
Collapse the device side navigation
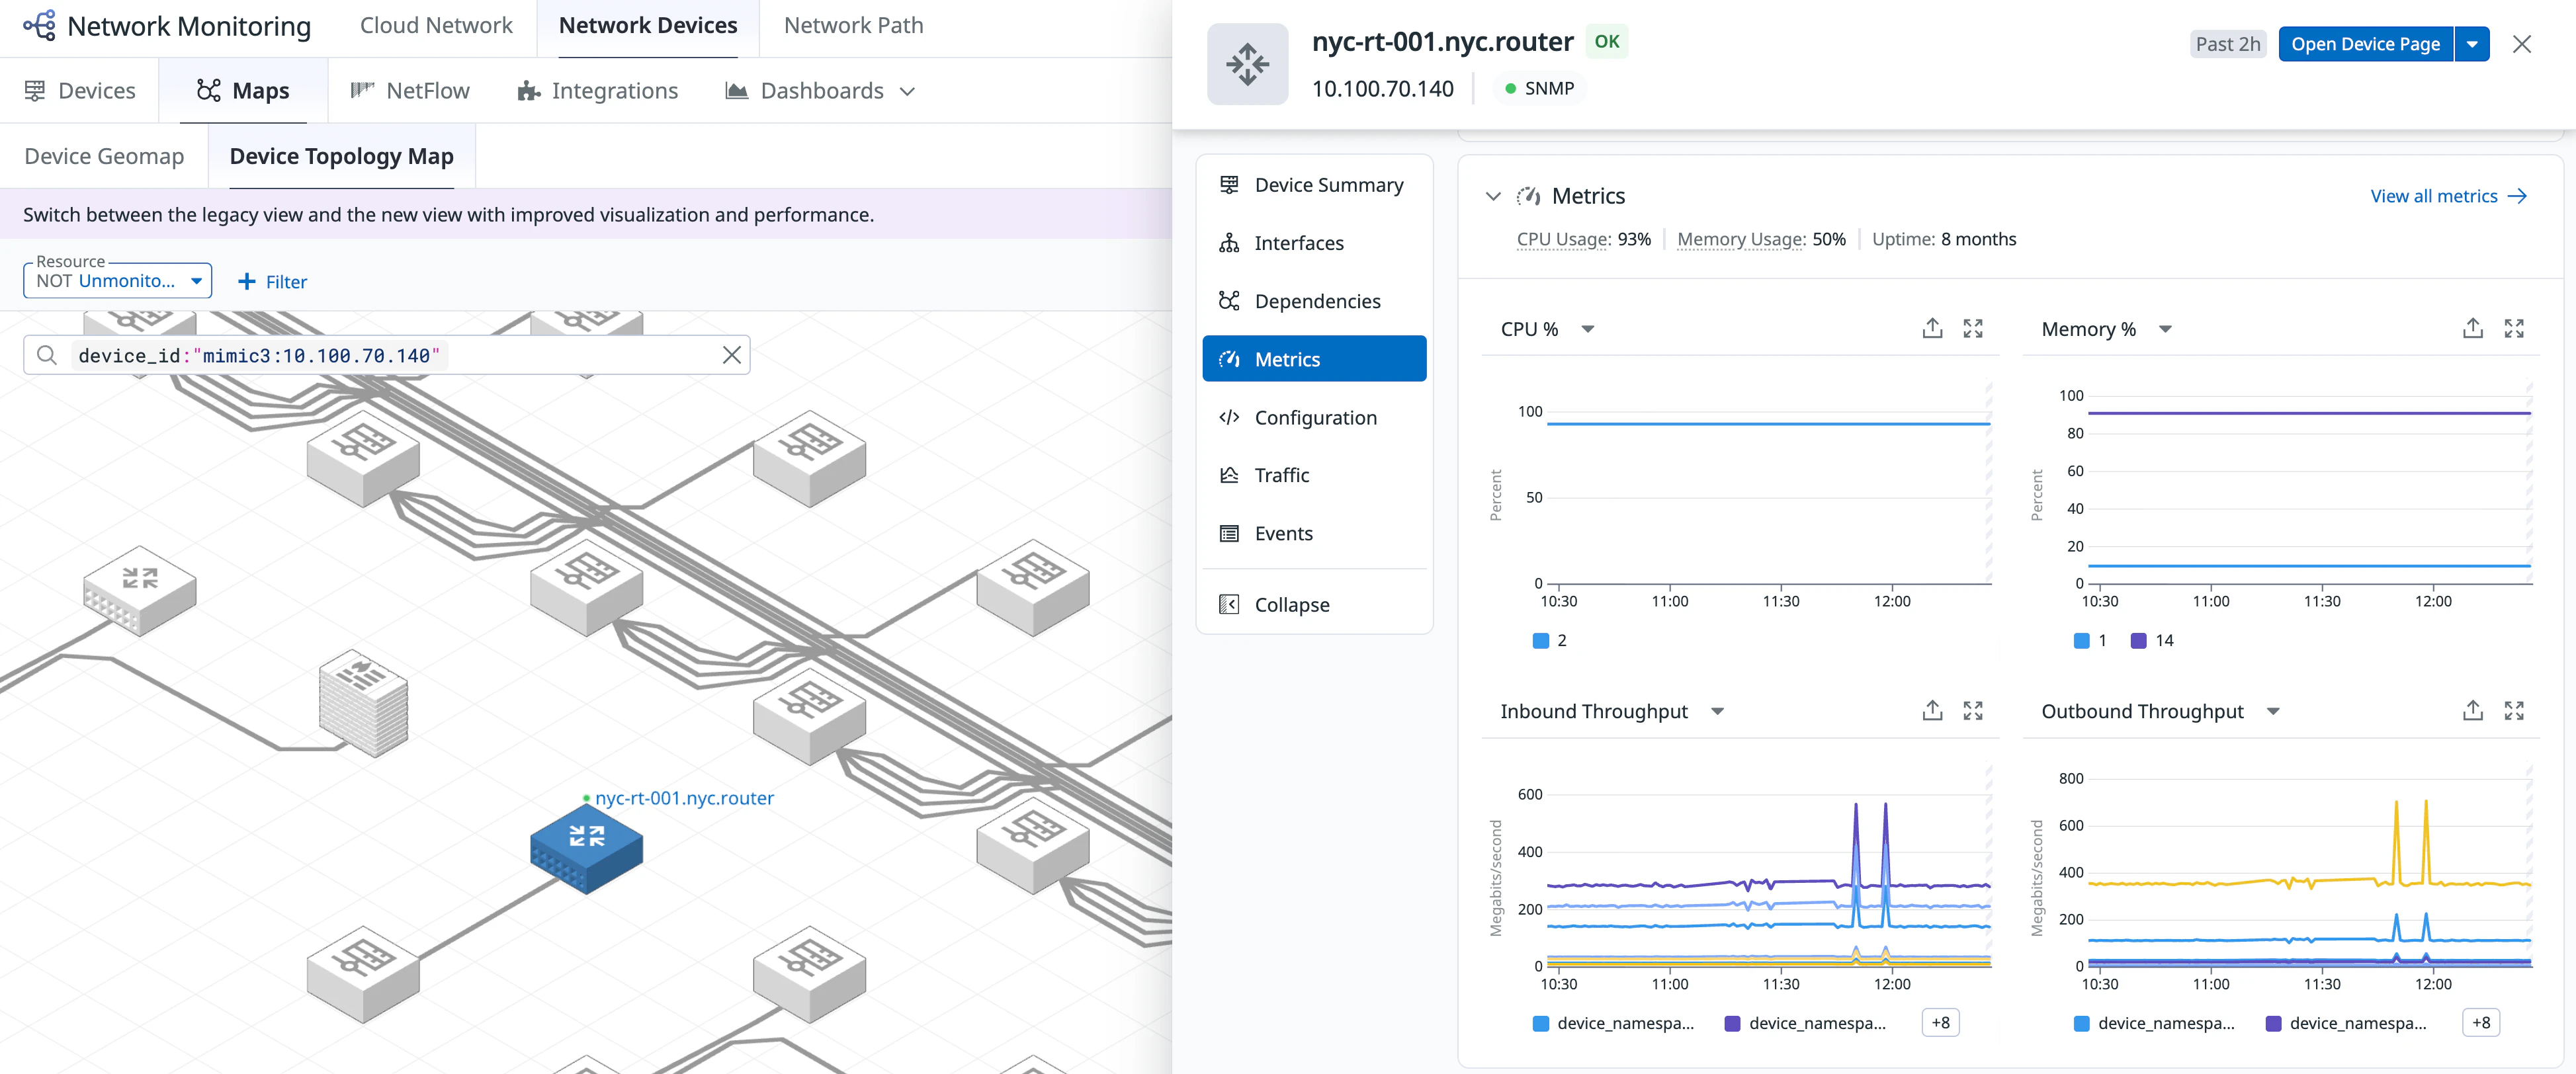(x=1291, y=605)
